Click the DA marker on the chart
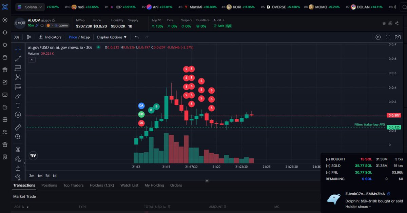Screen dimensions: 407x213 click(141, 106)
